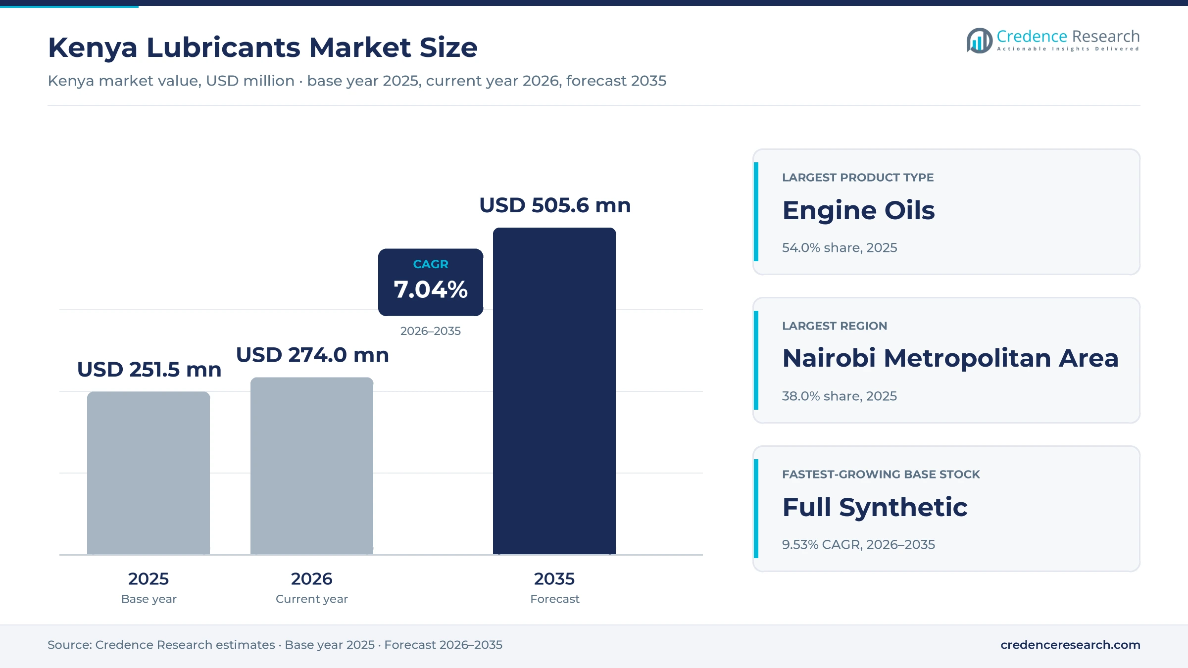Viewport: 1188px width, 668px height.
Task: Click the '2025' axis label
Action: click(x=148, y=579)
